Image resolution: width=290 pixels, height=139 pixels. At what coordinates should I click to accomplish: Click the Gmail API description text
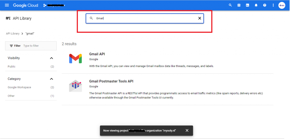152,66
